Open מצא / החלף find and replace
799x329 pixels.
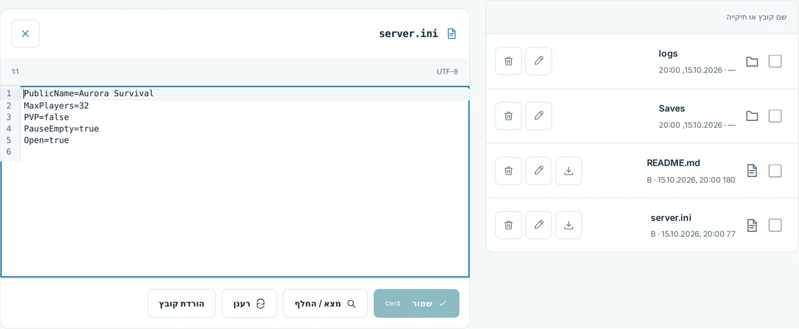[325, 303]
